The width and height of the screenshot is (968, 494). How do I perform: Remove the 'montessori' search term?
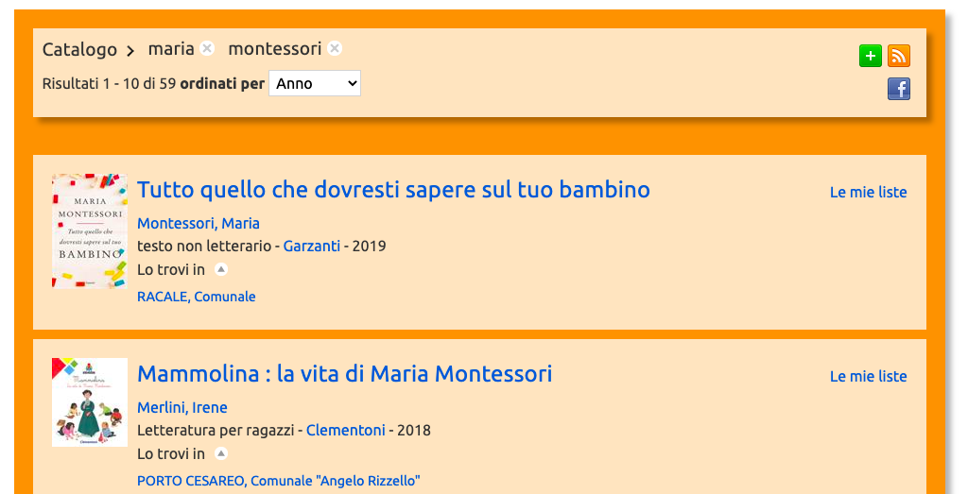pos(335,48)
